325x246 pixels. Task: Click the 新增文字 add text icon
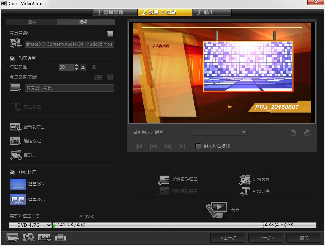[x=245, y=191]
